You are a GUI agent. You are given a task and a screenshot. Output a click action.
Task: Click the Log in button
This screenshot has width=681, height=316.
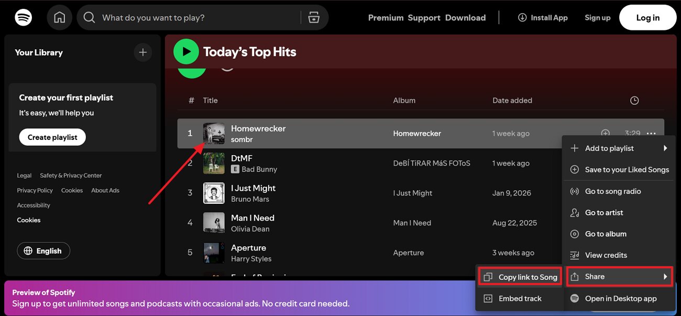pyautogui.click(x=647, y=17)
